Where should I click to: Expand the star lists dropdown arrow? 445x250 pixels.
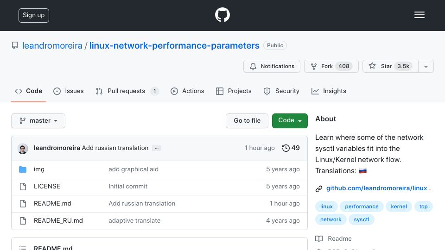click(426, 67)
